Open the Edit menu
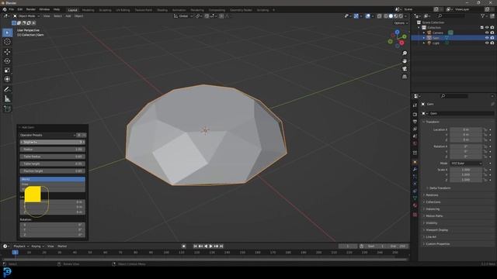 [20, 9]
